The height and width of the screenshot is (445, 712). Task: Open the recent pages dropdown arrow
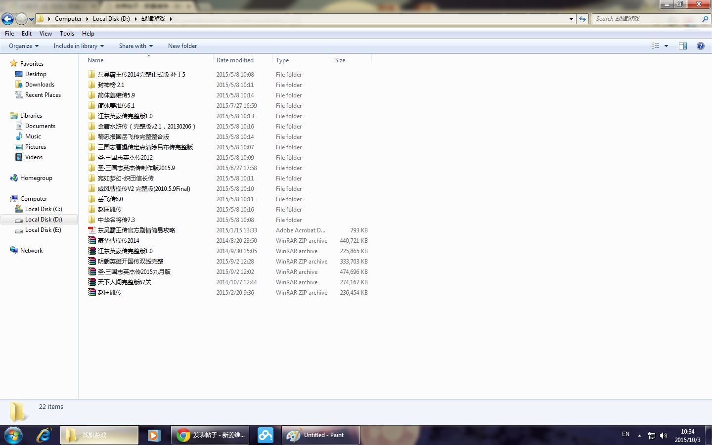click(31, 19)
